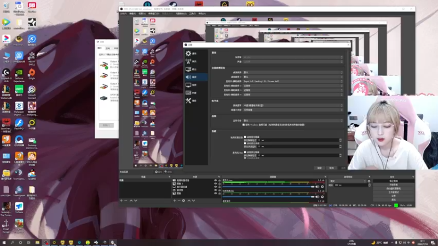
Task: Enable push-to-mute for the first hotkey device
Action: [x=245, y=137]
